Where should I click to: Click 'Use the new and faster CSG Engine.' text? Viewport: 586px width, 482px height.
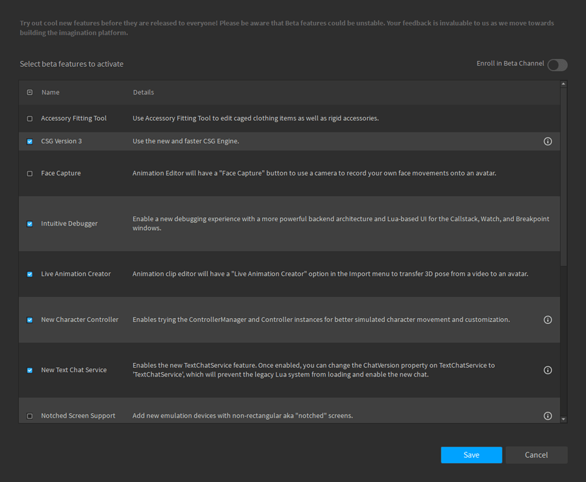(x=186, y=141)
